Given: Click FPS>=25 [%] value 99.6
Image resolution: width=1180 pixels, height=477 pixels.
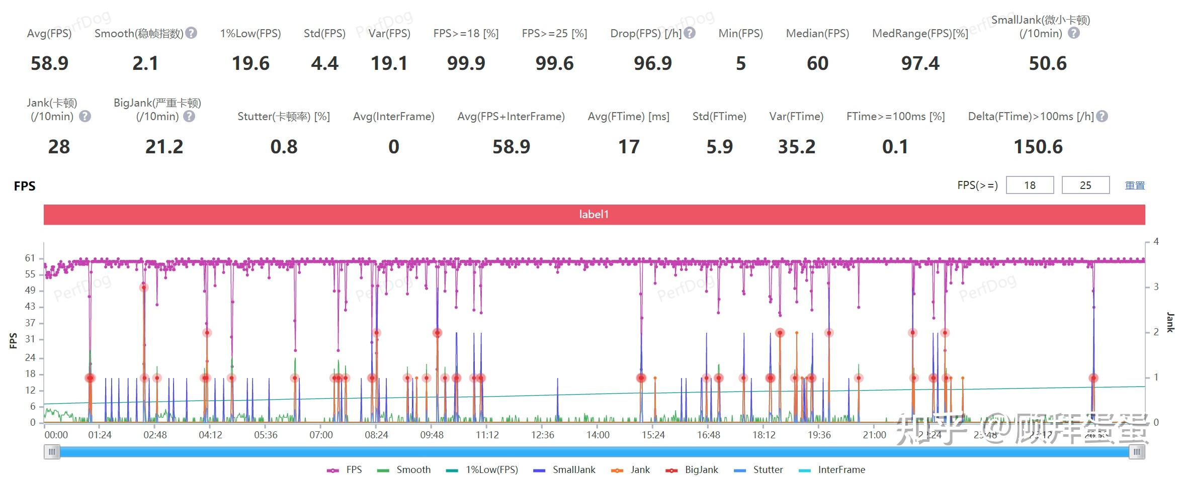Looking at the screenshot, I should [554, 63].
